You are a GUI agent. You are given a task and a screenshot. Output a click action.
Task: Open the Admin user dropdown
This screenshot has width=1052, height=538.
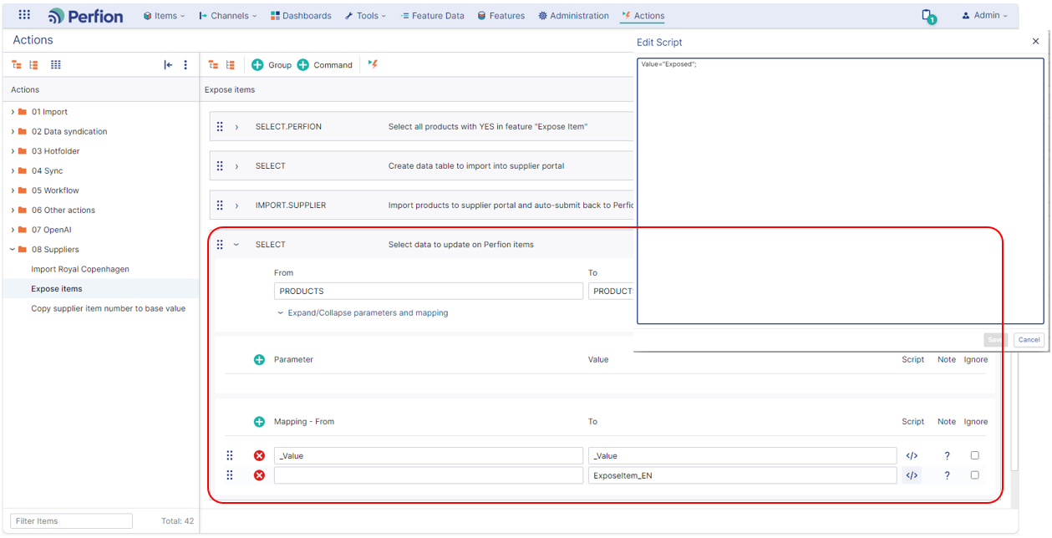pyautogui.click(x=985, y=16)
